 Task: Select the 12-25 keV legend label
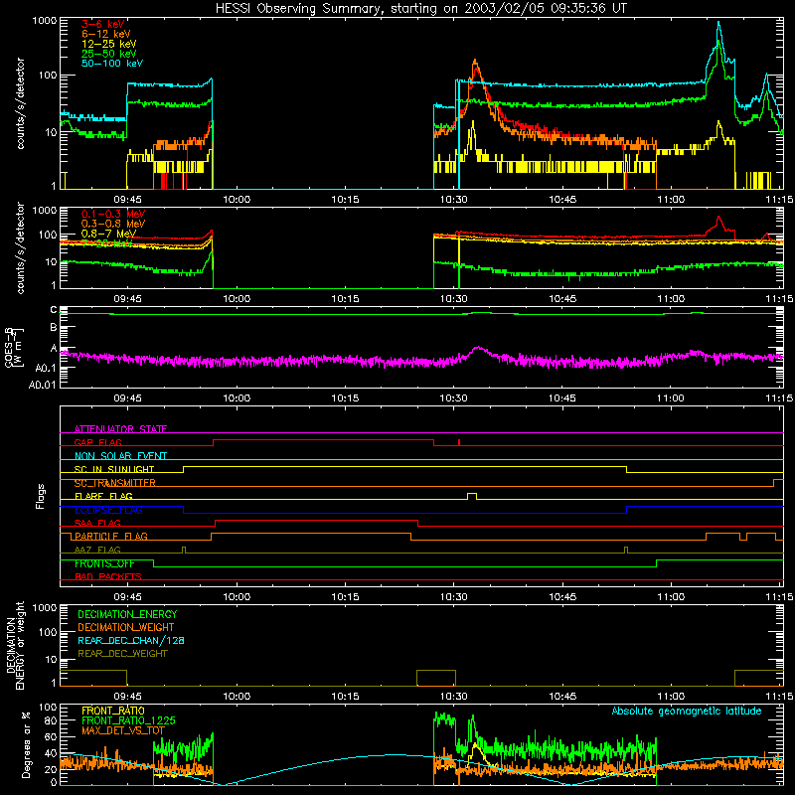point(108,44)
